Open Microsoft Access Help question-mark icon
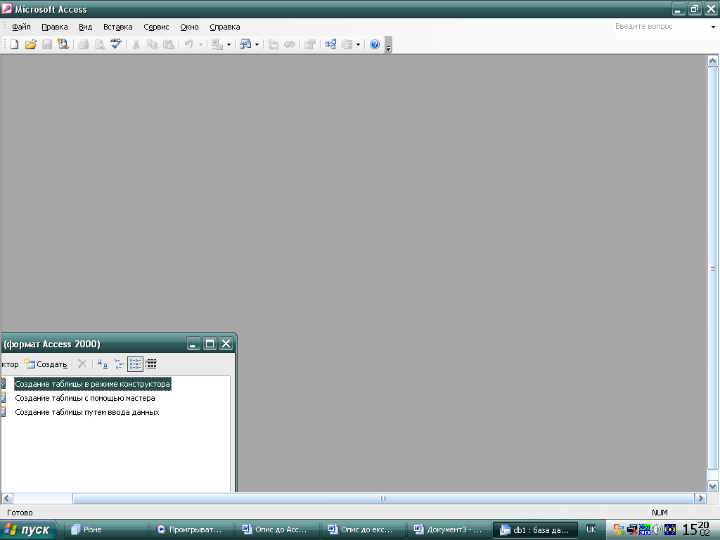This screenshot has width=720, height=540. (x=375, y=44)
